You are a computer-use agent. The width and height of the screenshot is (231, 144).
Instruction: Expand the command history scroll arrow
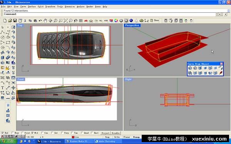(228, 11)
